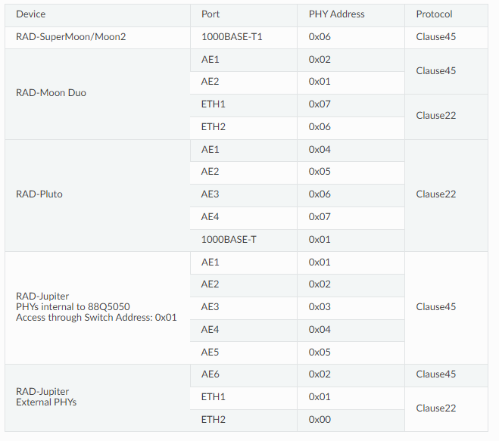Select the 0x03 PHY address cell
Screen dimensions: 499x441
point(320,306)
